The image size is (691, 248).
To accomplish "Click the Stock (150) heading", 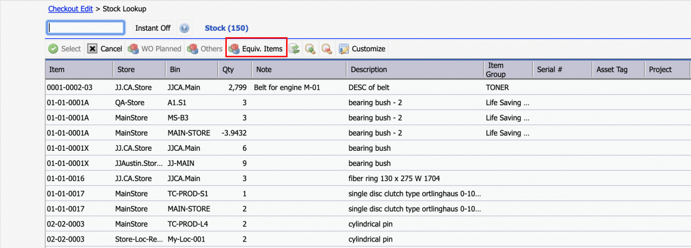I will point(227,28).
